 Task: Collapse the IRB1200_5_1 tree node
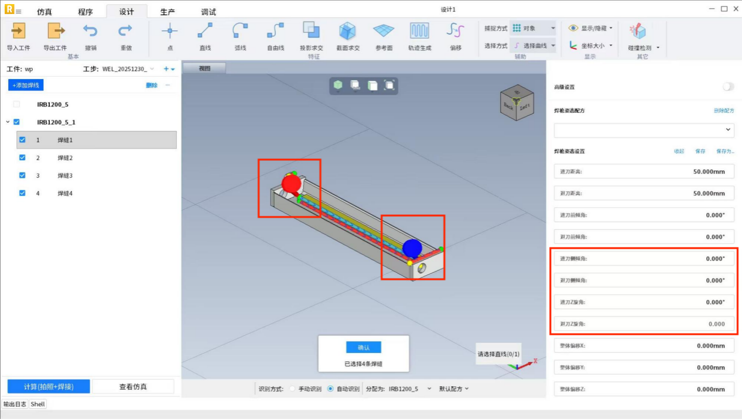(x=8, y=122)
